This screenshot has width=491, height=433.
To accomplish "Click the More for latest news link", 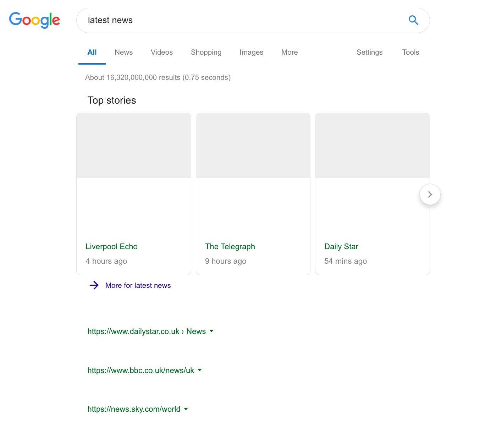I will [x=138, y=285].
